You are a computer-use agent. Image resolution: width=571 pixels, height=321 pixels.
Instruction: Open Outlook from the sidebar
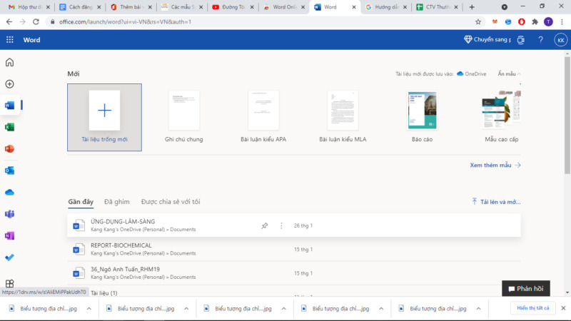click(x=10, y=170)
